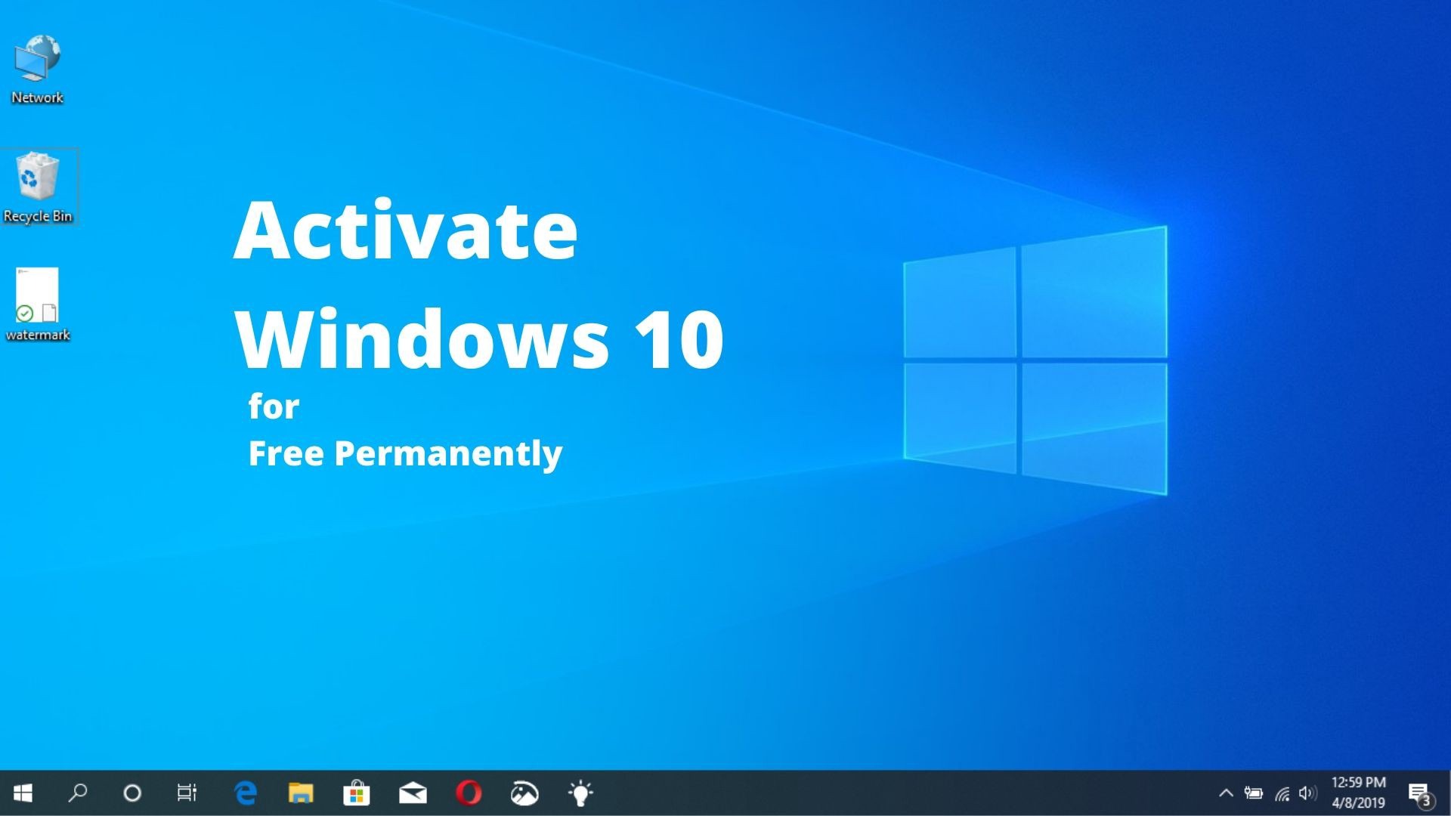Image resolution: width=1451 pixels, height=816 pixels.
Task: Open the Windows Start menu
Action: (x=23, y=793)
